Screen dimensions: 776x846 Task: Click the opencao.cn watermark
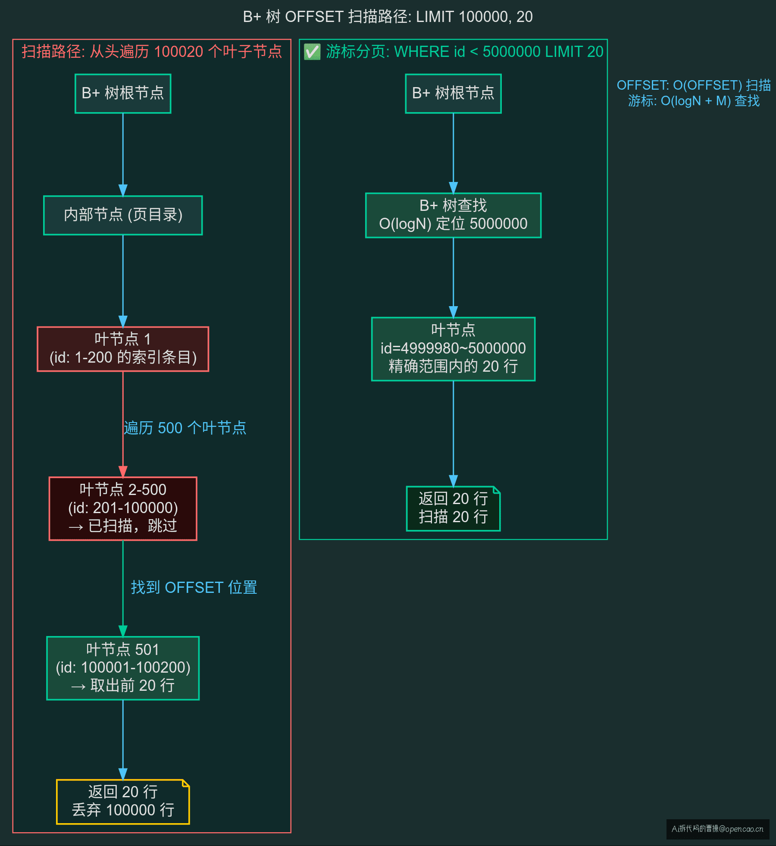[x=718, y=829]
